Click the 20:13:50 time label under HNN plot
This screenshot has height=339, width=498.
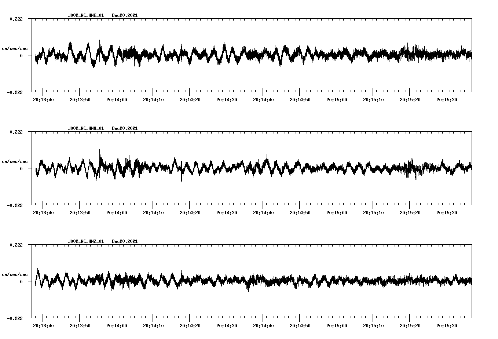80,212
